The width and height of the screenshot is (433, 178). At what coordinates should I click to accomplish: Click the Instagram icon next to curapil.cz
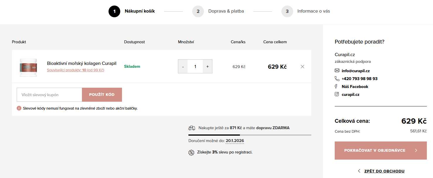pyautogui.click(x=337, y=94)
